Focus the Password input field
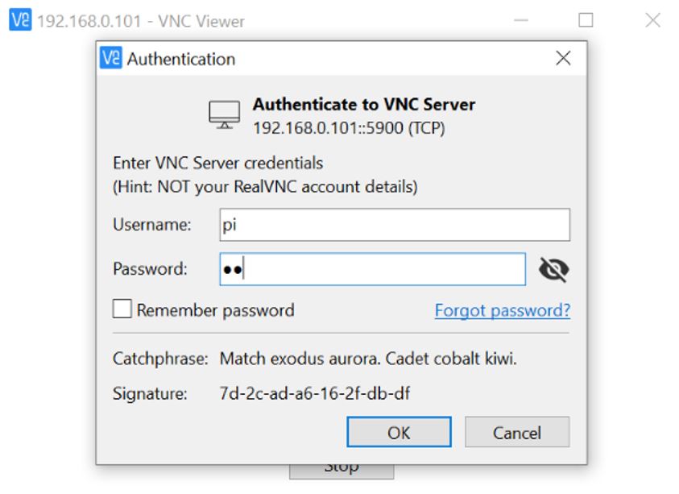Image resolution: width=679 pixels, height=494 pixels. coord(372,270)
